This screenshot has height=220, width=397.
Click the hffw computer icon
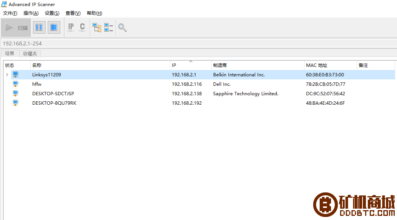coord(16,84)
